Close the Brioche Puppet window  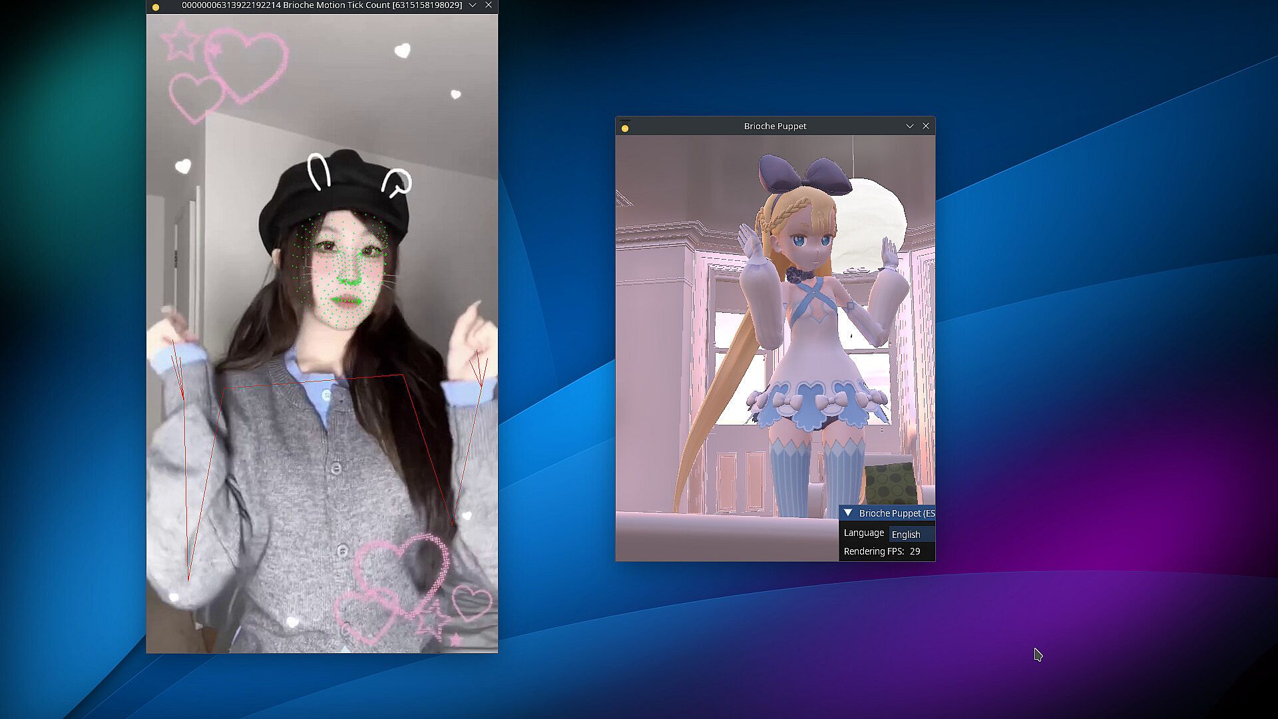(x=926, y=126)
